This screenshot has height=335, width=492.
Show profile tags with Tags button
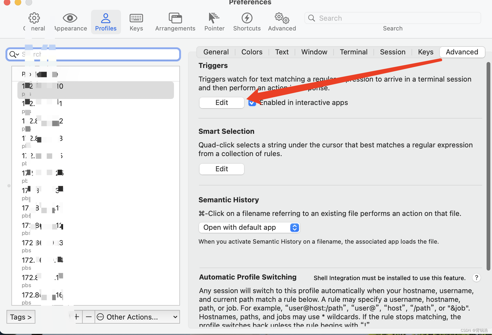(21, 317)
